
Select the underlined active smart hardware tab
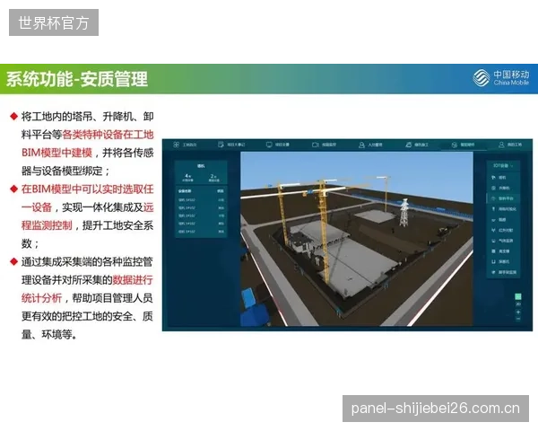463,145
